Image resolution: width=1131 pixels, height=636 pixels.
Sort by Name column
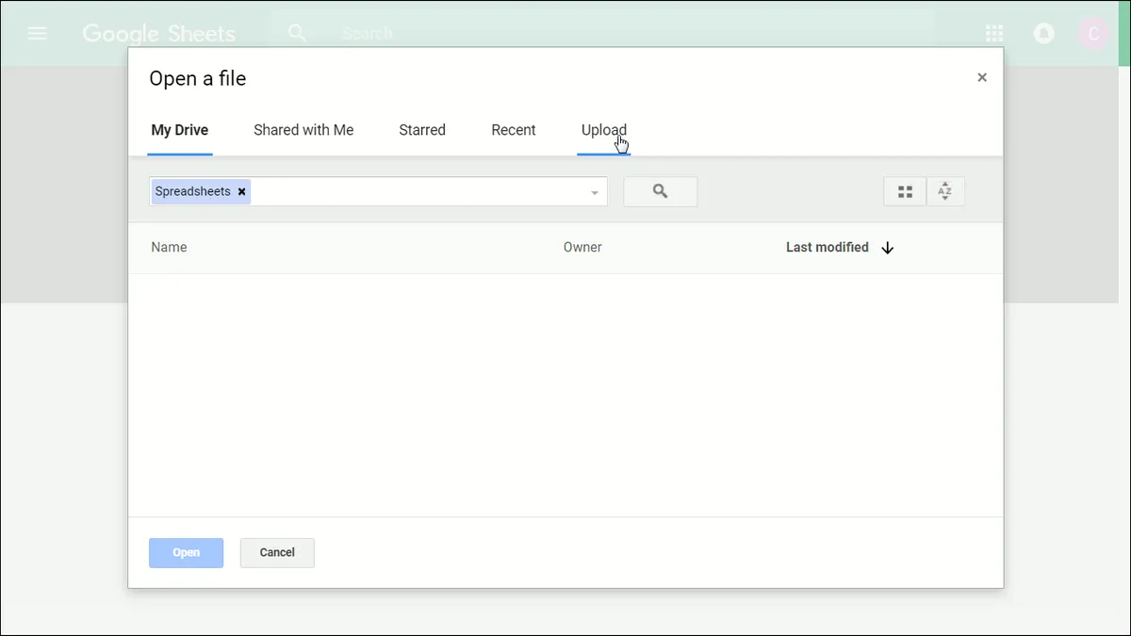tap(169, 247)
